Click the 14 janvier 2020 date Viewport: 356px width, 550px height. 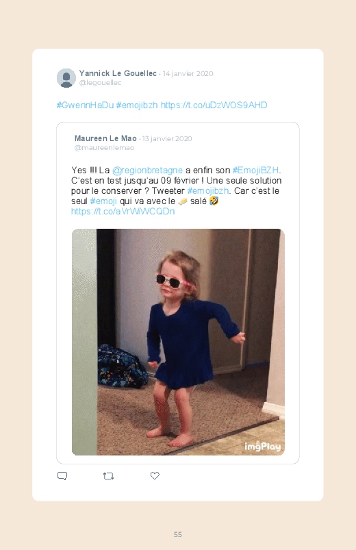[x=188, y=74]
